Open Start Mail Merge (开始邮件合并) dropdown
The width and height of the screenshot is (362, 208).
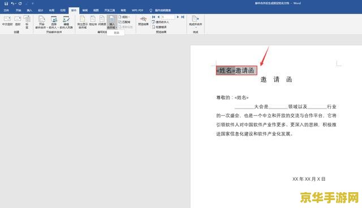click(41, 22)
